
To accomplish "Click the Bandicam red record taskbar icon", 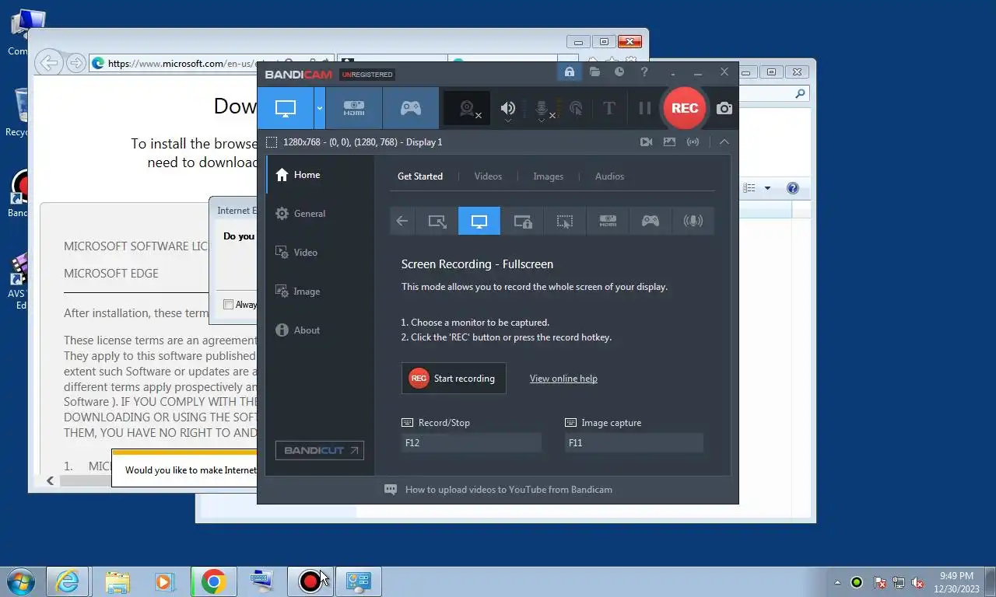I will tap(310, 581).
